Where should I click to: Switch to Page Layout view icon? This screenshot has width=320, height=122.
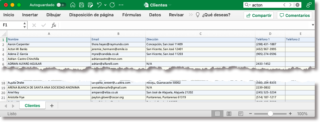(x=229, y=114)
